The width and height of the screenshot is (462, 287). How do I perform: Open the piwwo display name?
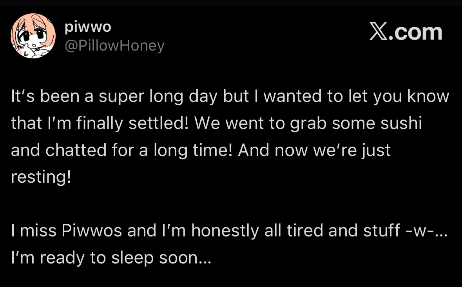(88, 28)
